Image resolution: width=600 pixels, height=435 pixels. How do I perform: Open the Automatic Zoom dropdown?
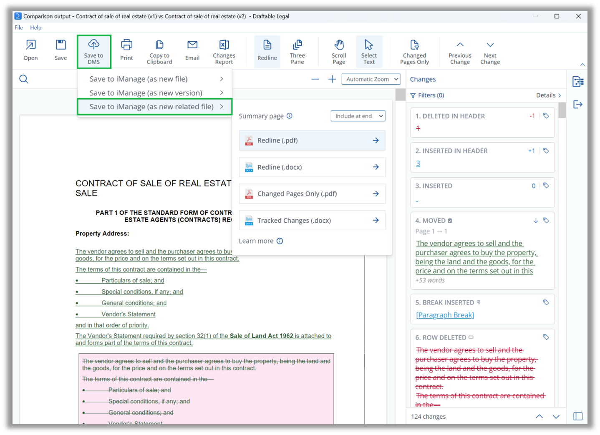pos(371,79)
